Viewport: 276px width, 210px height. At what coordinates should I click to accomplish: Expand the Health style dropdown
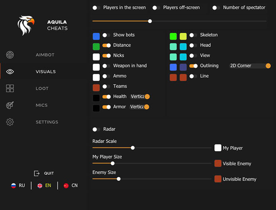(139, 96)
